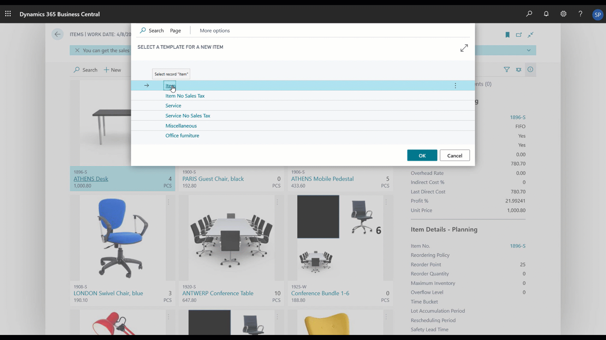Viewport: 606px width, 340px height.
Task: Open the help question mark
Action: [580, 14]
